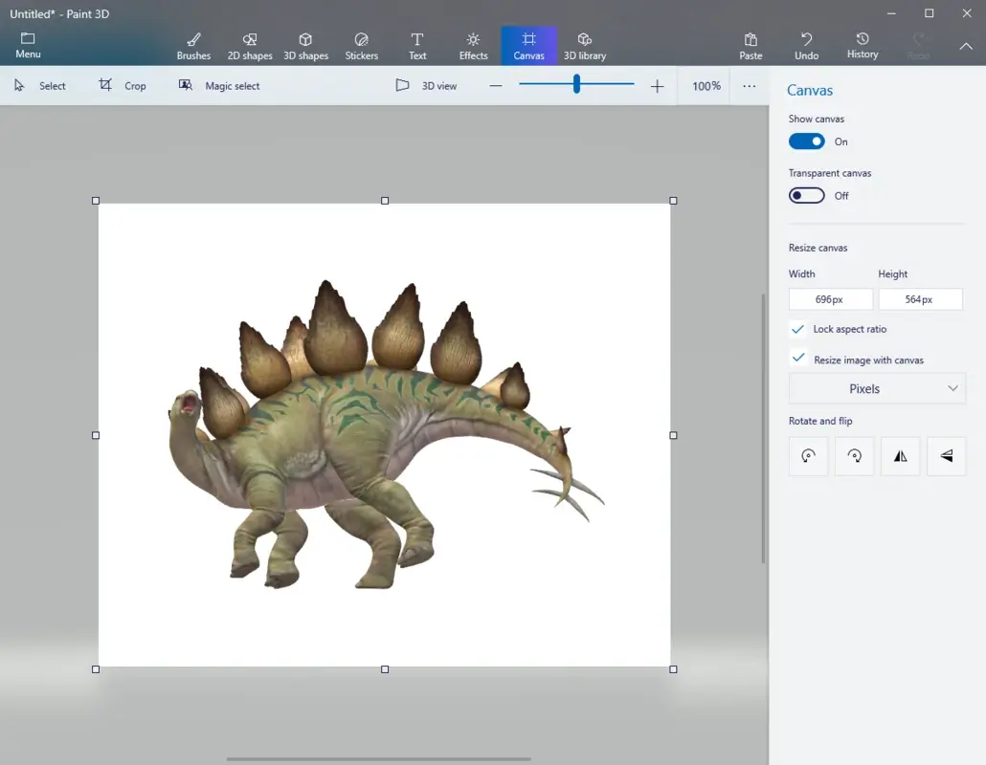Enable Transparent canvas
The image size is (986, 765).
coord(806,195)
